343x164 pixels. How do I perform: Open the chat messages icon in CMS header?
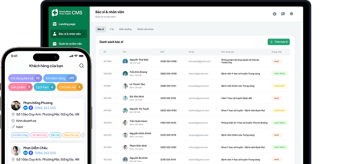pos(283,14)
